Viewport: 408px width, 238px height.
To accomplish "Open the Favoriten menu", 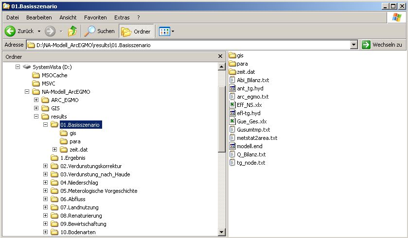I will pyautogui.click(x=95, y=17).
